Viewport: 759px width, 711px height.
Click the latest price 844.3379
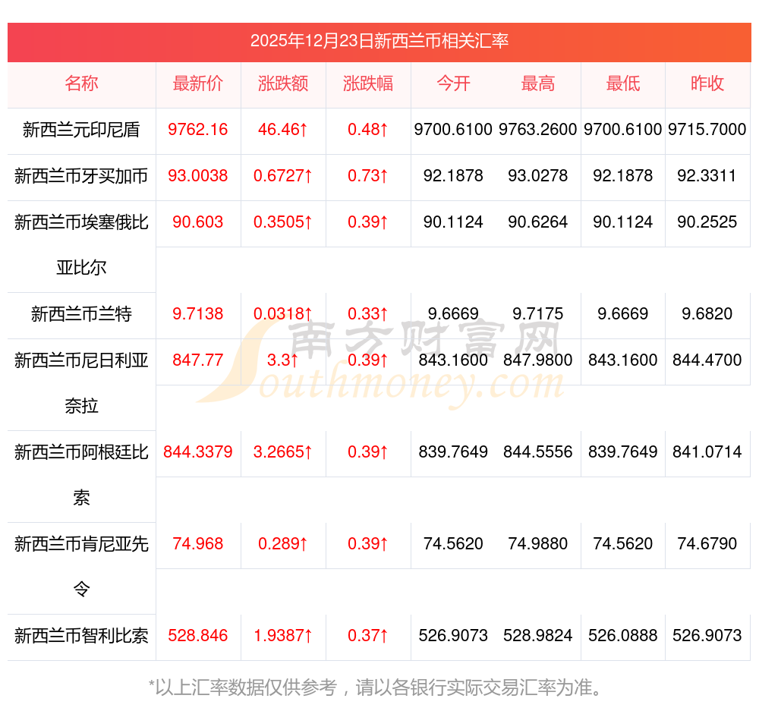tap(198, 452)
